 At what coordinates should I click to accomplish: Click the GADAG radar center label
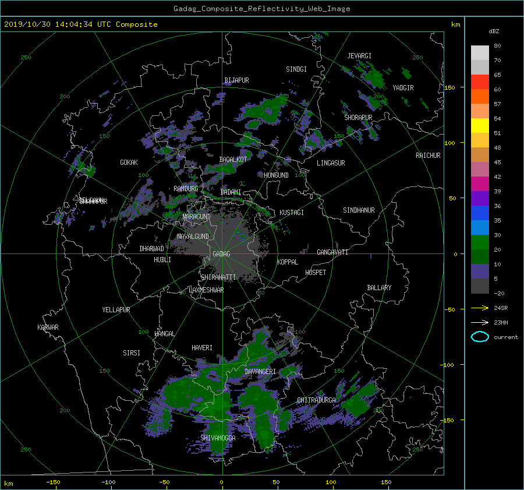pyautogui.click(x=222, y=254)
